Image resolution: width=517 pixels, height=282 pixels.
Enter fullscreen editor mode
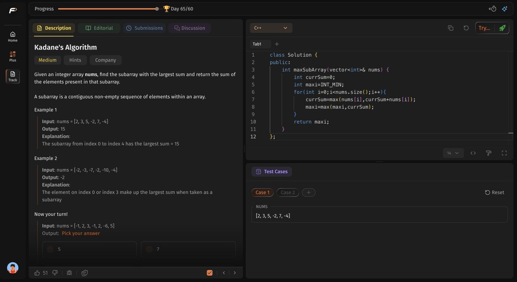[x=504, y=153]
